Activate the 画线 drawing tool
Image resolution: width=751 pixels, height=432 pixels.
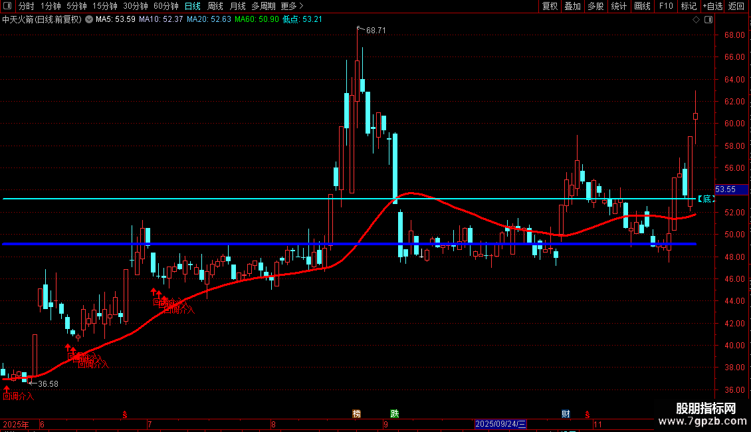click(642, 6)
